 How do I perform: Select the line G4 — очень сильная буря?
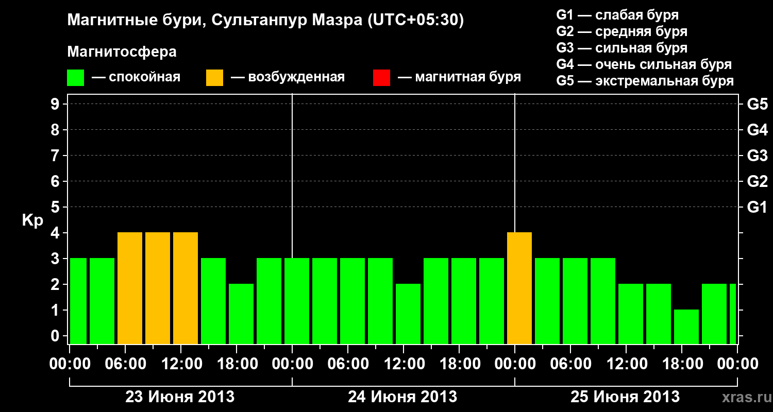(x=644, y=64)
